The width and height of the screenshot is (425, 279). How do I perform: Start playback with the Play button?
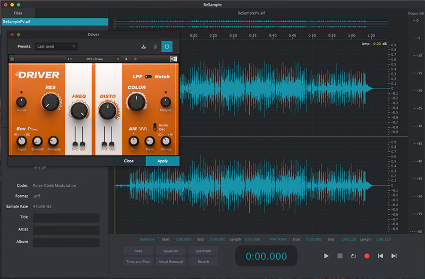(x=326, y=256)
